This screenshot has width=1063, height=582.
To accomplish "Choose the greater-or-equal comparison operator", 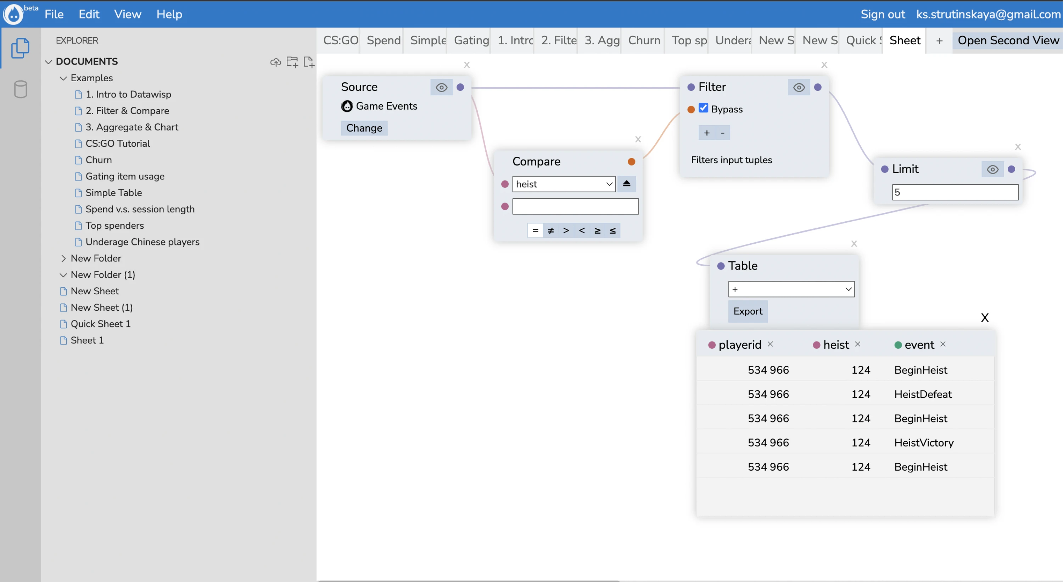I will coord(597,230).
